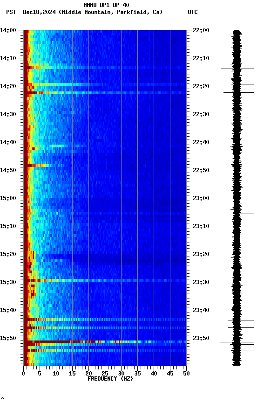
Task: Click the strongest red event band near 15:51
Action: (105, 342)
